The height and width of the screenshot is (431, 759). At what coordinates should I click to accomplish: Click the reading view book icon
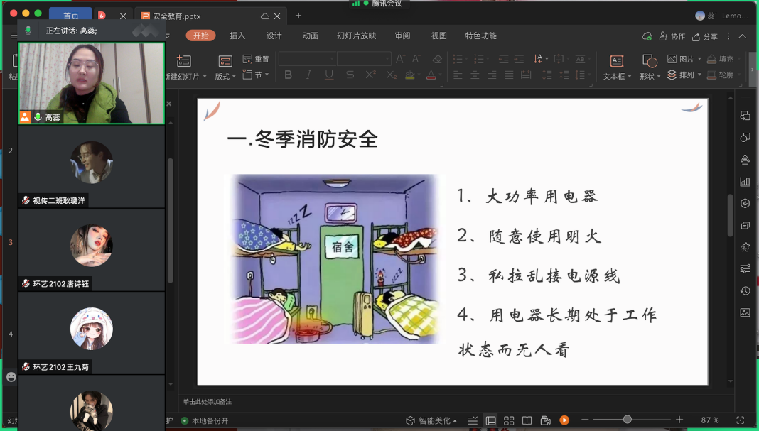[527, 420]
